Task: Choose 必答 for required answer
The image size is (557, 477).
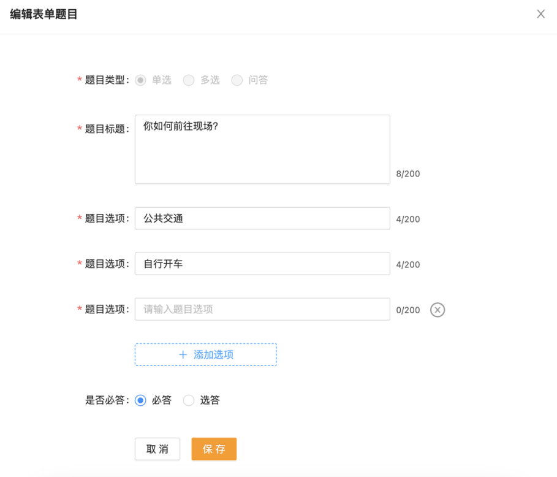Action: point(140,400)
